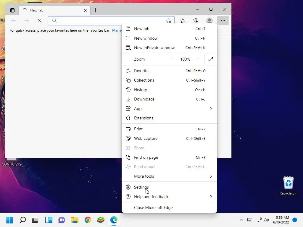Open the touch keyboard tray icon
The height and width of the screenshot is (227, 303).
coord(250,220)
